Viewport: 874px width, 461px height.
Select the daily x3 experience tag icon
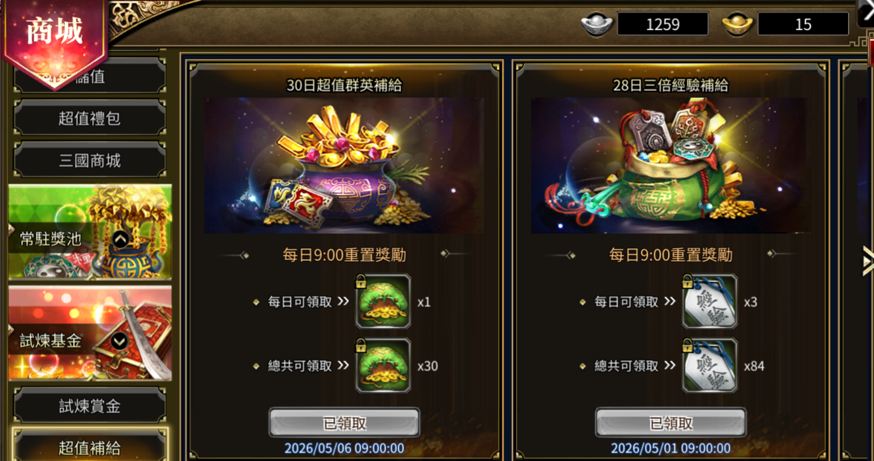click(x=710, y=302)
